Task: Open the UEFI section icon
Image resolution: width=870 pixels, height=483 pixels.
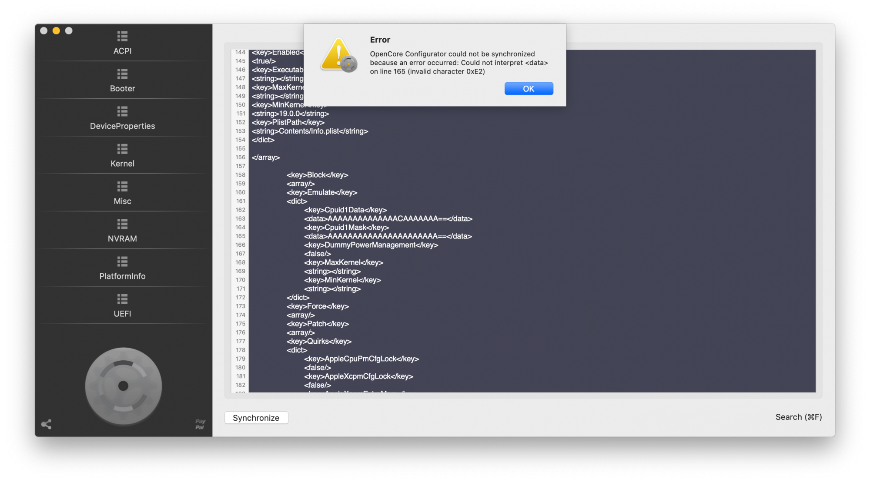Action: click(122, 299)
